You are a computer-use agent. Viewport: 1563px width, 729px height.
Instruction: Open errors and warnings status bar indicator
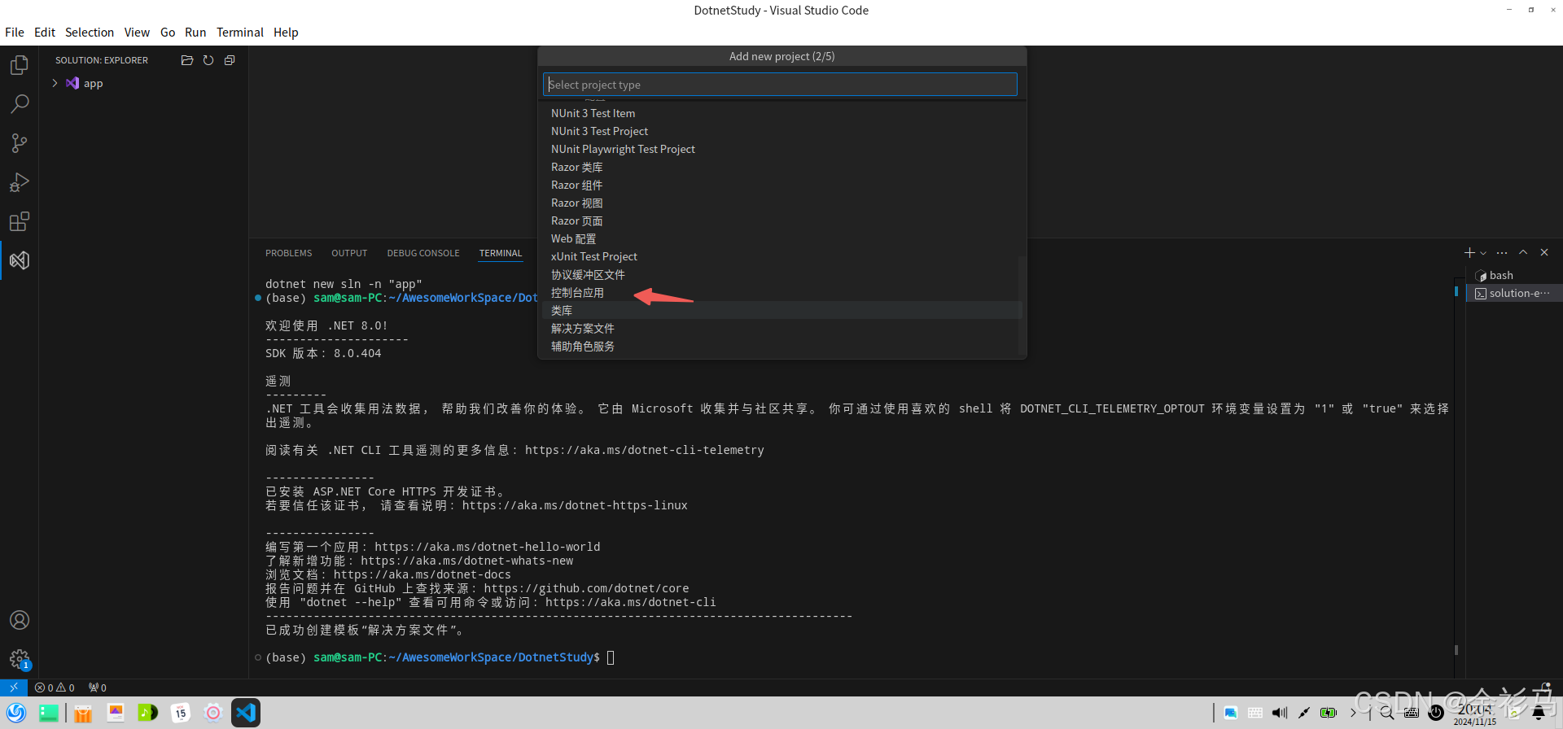pyautogui.click(x=55, y=688)
